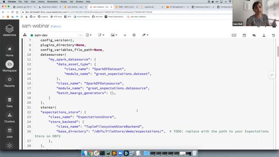Viewport: 279px width, 157px height.
Task: Open keyboard shortcuts icon in toolbar
Action: (x=234, y=35)
